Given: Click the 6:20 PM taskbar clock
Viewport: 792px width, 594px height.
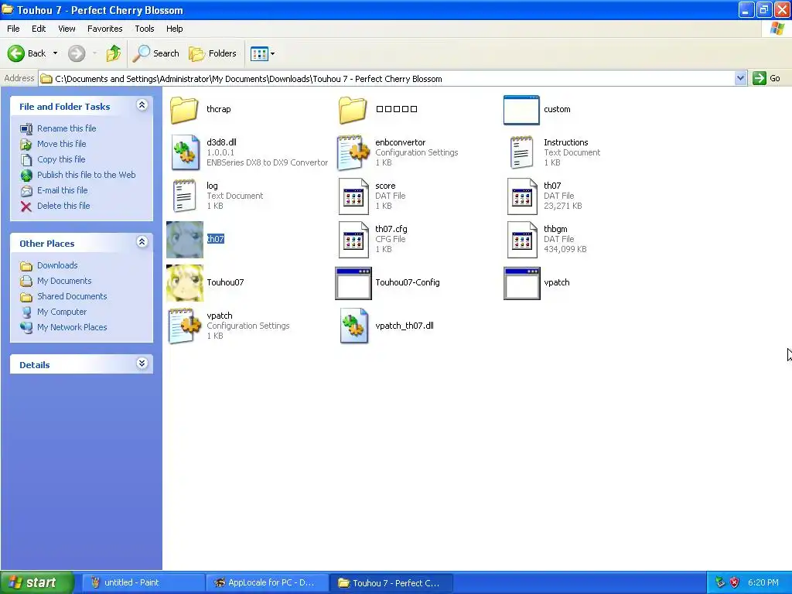Looking at the screenshot, I should pos(763,583).
